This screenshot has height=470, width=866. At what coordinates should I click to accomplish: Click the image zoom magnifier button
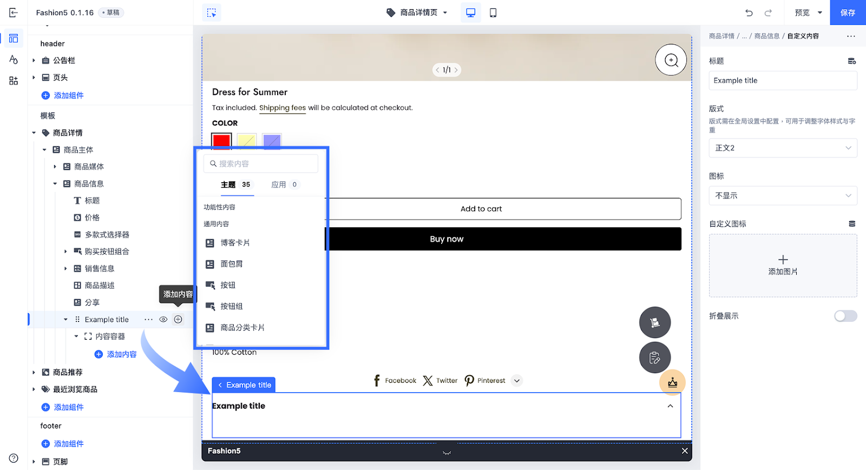(x=671, y=60)
